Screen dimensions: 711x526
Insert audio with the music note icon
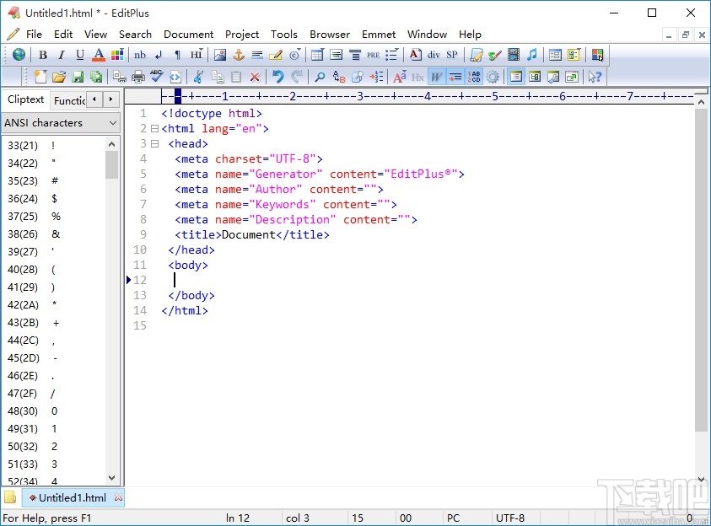tap(532, 55)
